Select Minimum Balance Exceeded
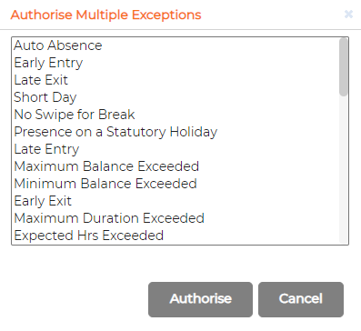The height and width of the screenshot is (331, 361). pyautogui.click(x=175, y=184)
